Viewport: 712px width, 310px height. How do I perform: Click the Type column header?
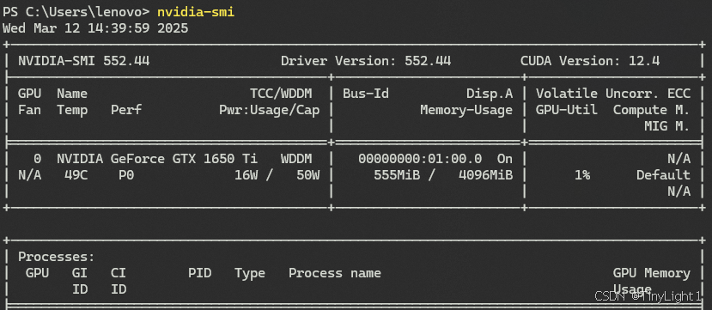pos(250,273)
